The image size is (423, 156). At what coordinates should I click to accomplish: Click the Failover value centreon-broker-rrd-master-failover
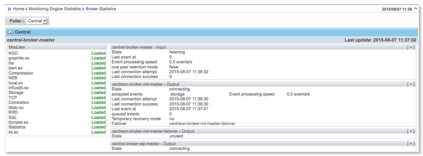202,124
